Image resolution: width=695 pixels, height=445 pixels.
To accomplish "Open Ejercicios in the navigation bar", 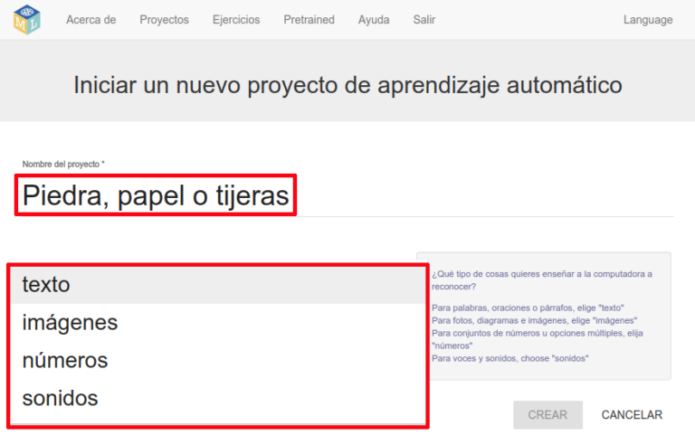I will [235, 20].
